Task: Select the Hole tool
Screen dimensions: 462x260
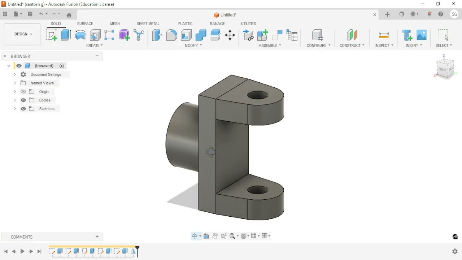Action: coord(95,35)
